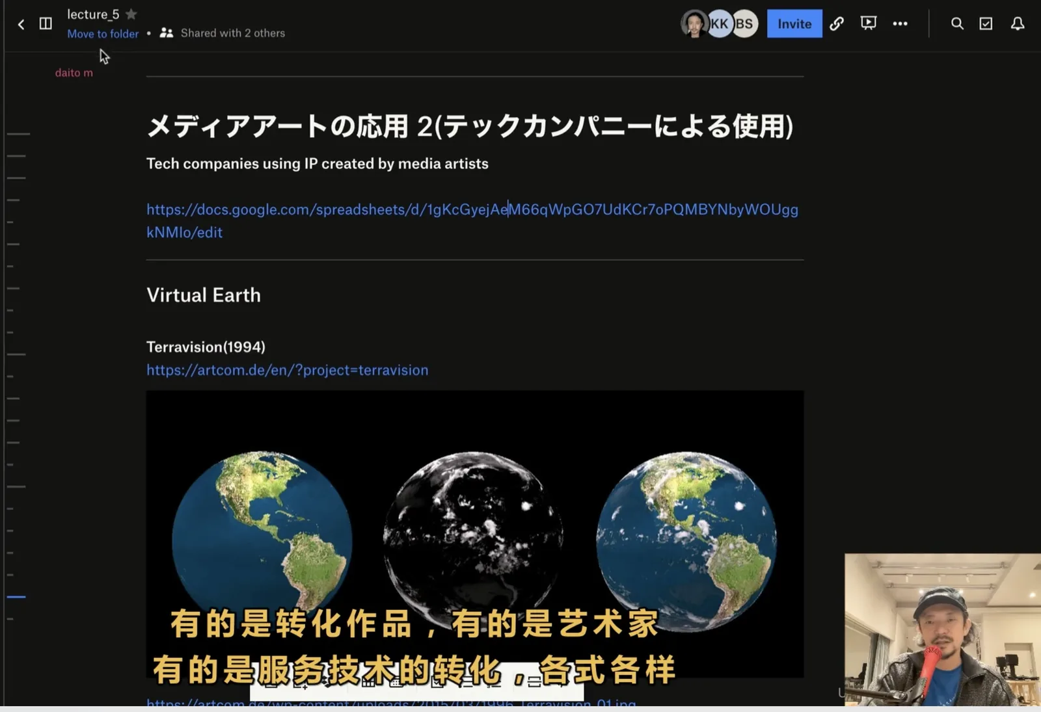Jump to the highlighted blue outline marker
The width and height of the screenshot is (1041, 712).
[x=16, y=596]
